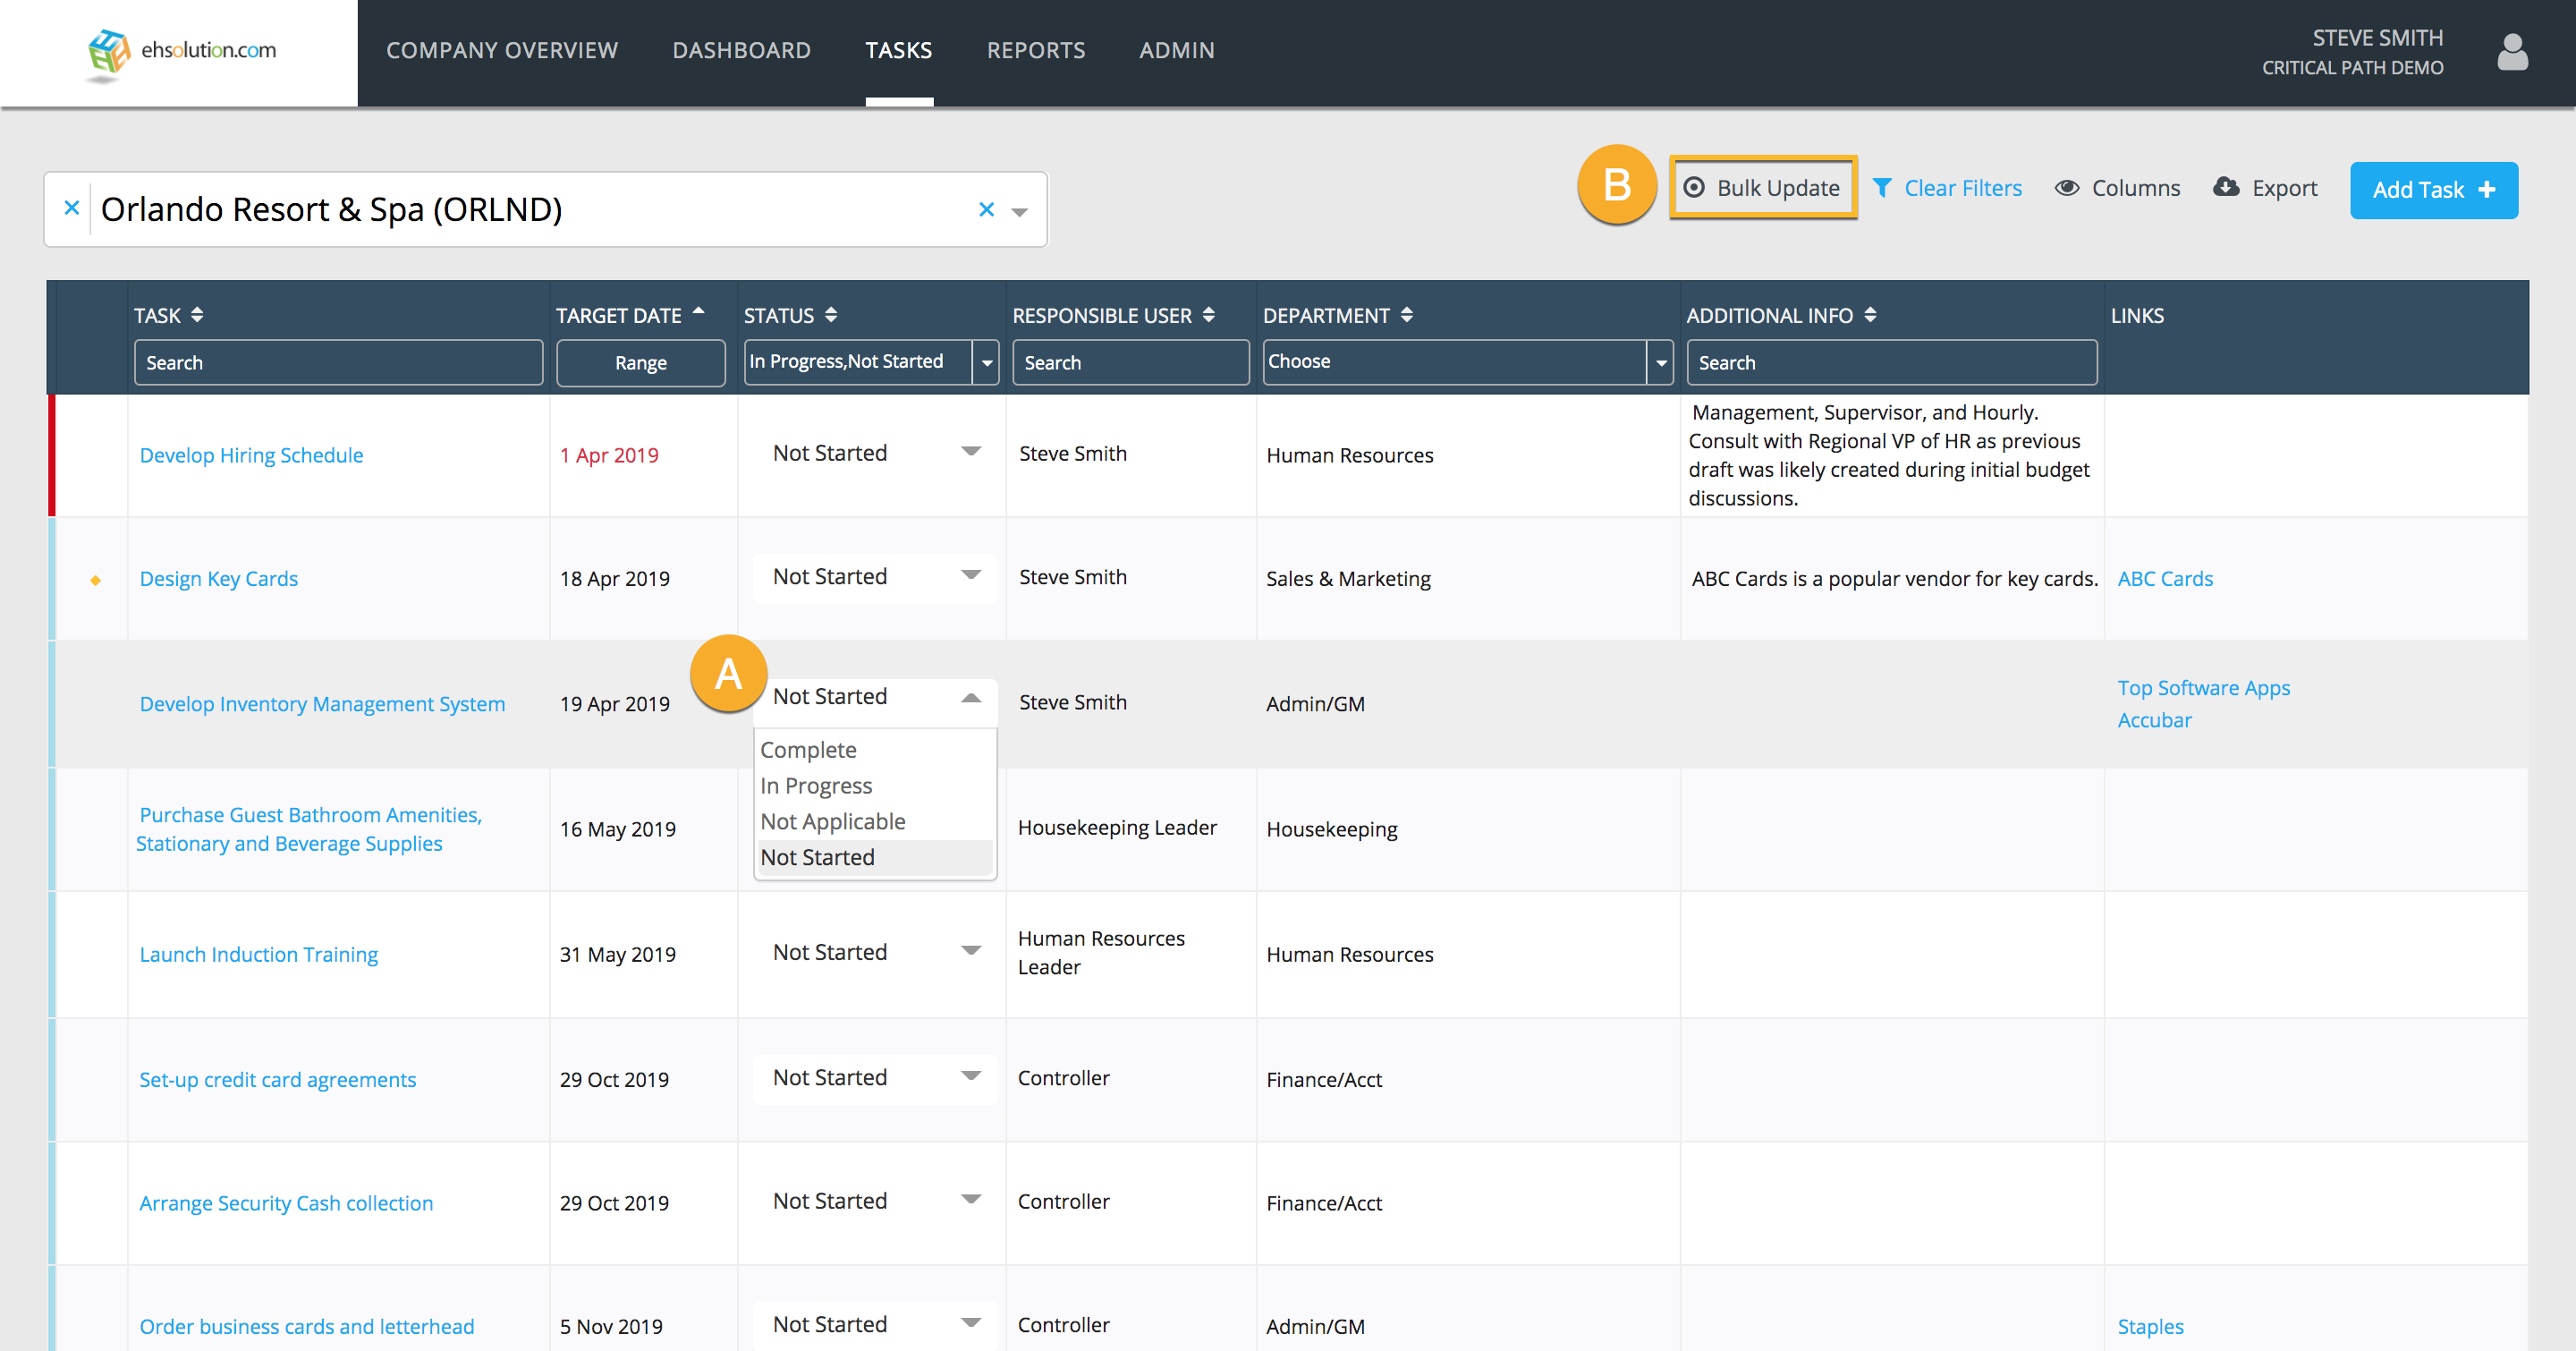The width and height of the screenshot is (2576, 1351).
Task: Open Order business cards and letterhead task
Action: tap(306, 1326)
